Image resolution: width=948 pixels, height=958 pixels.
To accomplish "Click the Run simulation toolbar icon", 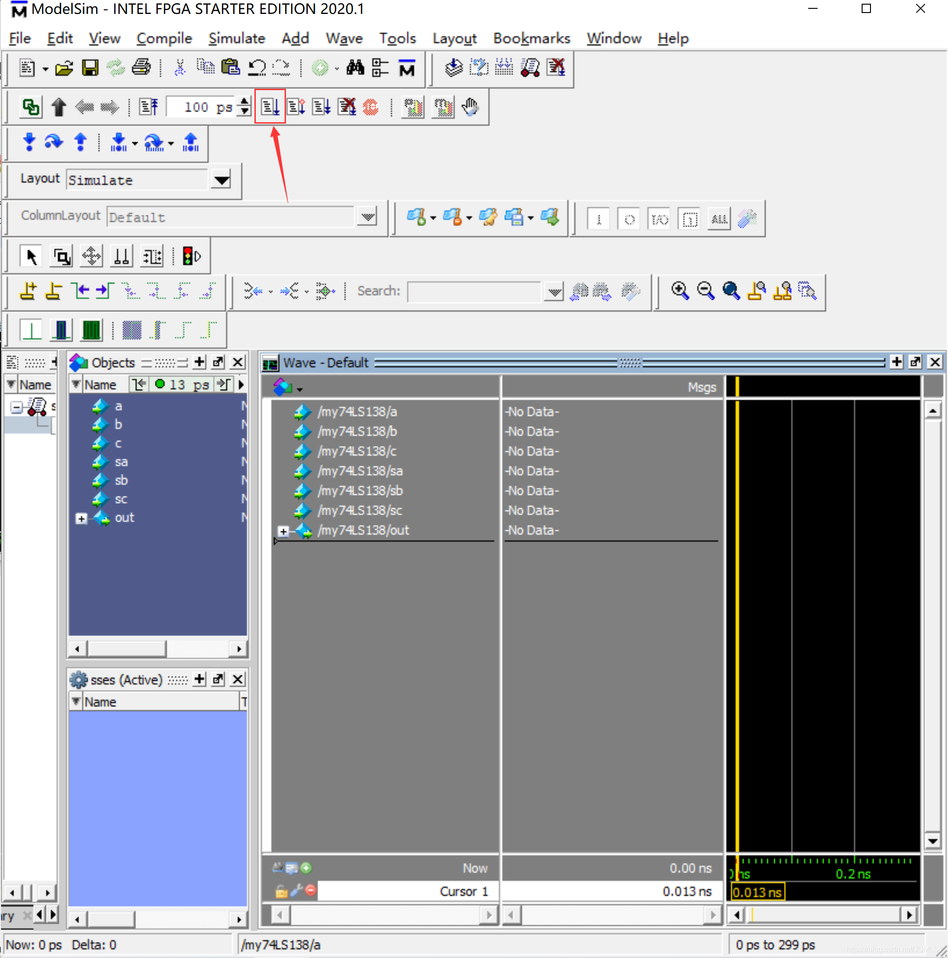I will [x=270, y=106].
